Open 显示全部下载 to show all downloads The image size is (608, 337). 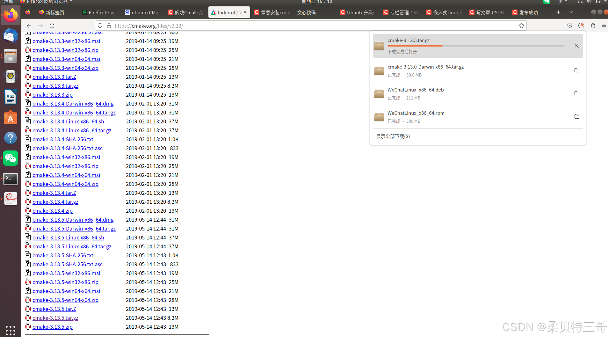393,136
